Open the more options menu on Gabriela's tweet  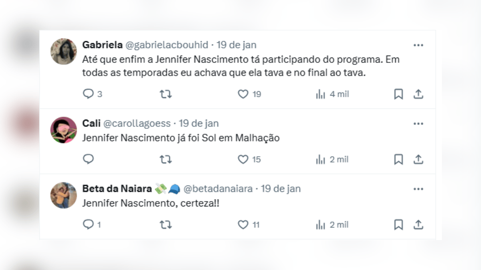[x=418, y=45]
